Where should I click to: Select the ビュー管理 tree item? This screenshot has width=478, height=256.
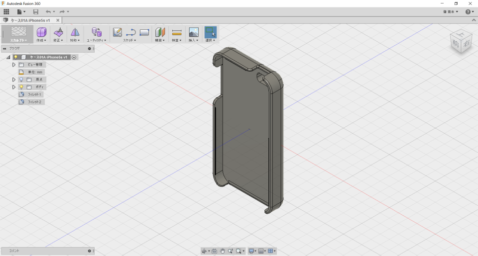tap(35, 65)
